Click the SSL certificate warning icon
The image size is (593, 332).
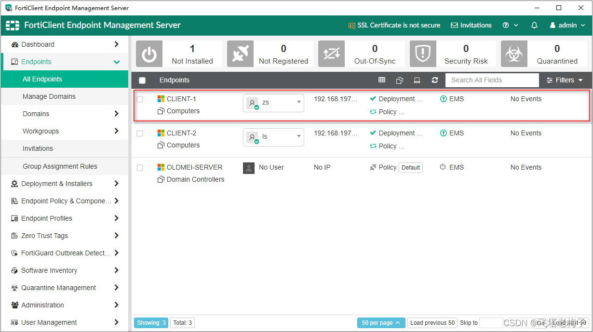tap(352, 26)
